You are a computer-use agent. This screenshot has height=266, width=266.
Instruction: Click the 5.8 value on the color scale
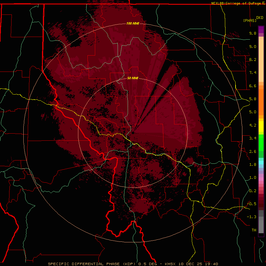click(253, 99)
